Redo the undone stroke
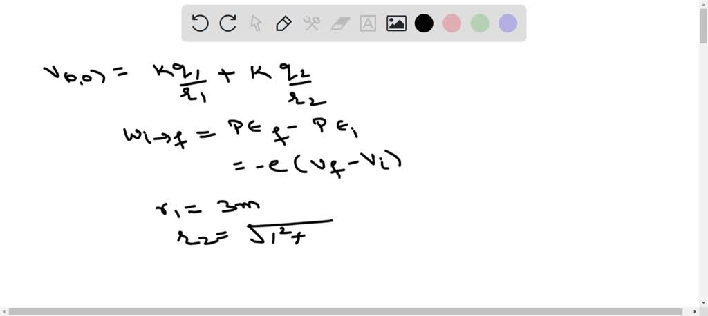The image size is (708, 316). tap(228, 23)
